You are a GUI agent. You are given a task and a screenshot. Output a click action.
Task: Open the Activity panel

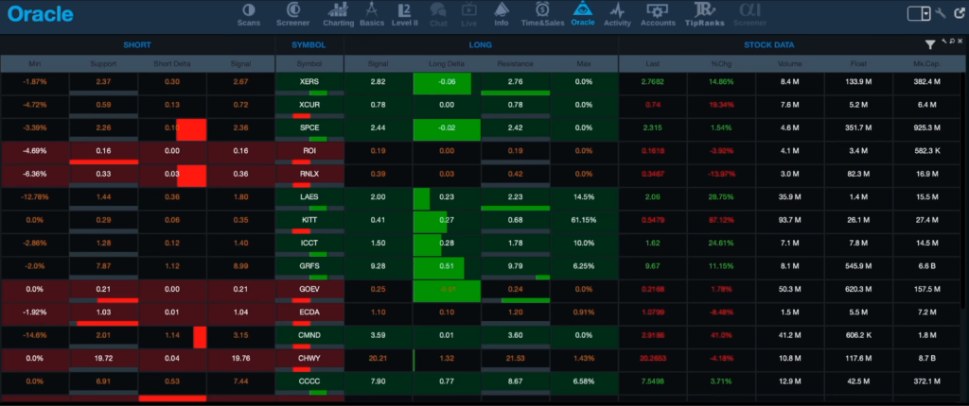(617, 13)
